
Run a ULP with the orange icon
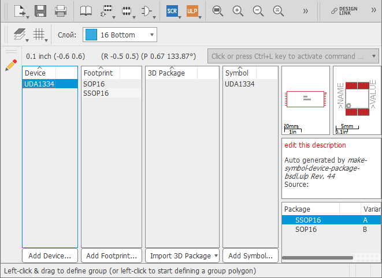point(192,11)
